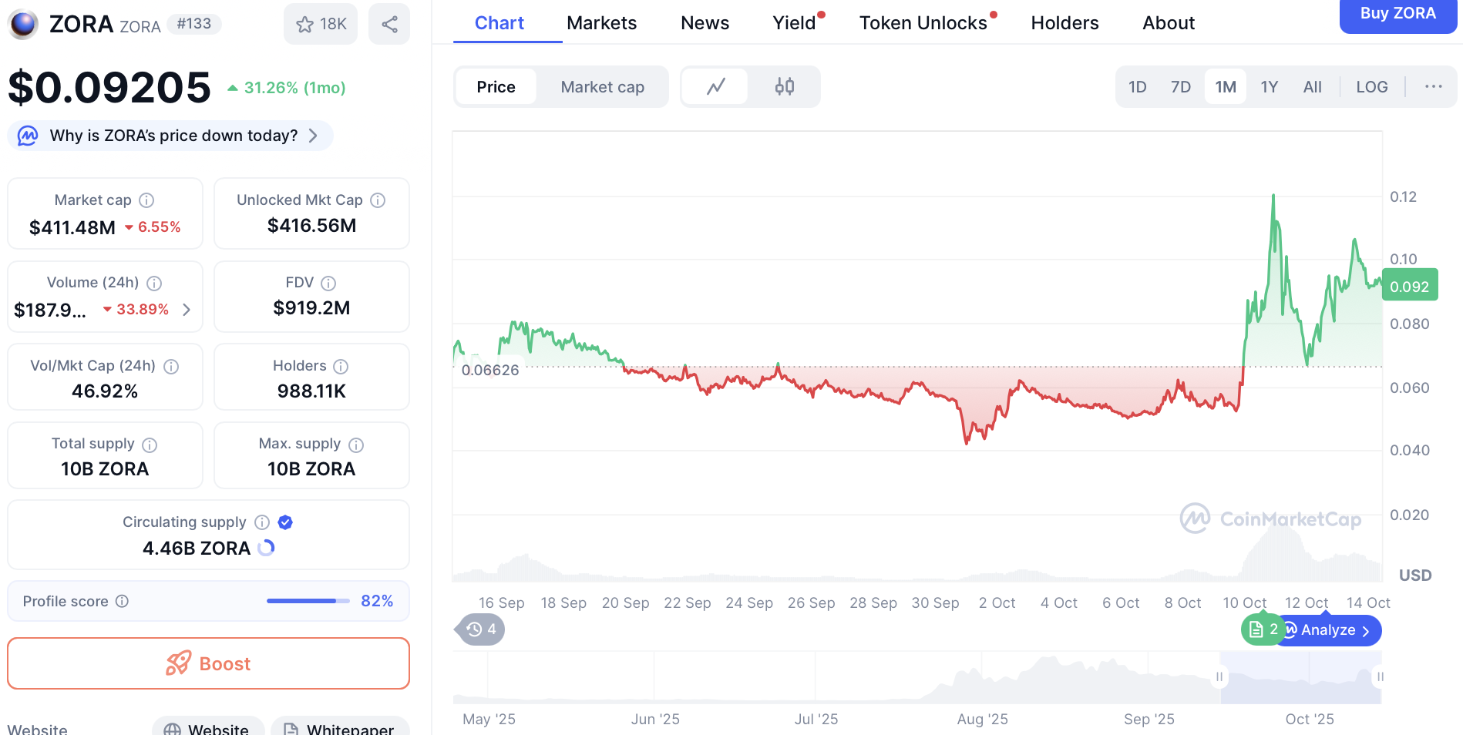Viewport: 1463px width, 735px height.
Task: Open the Markets tab
Action: pos(601,23)
